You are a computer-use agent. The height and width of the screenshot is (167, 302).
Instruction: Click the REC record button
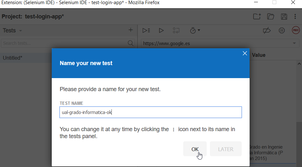point(296,30)
